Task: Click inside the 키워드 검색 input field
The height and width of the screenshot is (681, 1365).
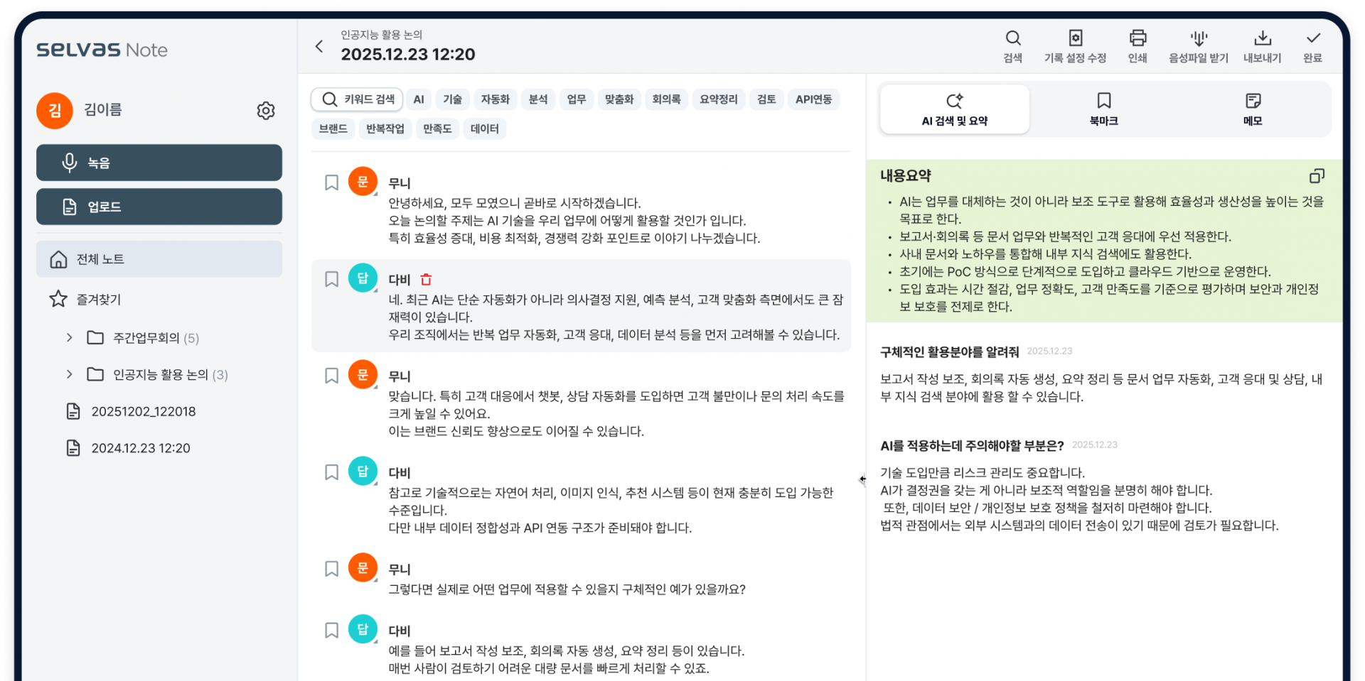Action: [x=363, y=99]
